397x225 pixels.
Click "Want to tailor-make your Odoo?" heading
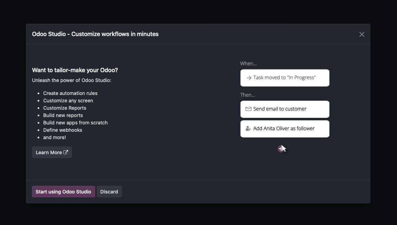click(75, 70)
